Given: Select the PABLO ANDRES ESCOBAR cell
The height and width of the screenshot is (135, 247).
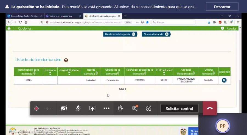Looking at the screenshot, I should coord(186,80).
